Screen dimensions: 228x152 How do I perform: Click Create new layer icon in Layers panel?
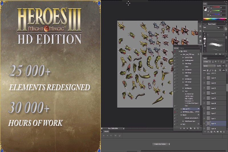point(221,132)
